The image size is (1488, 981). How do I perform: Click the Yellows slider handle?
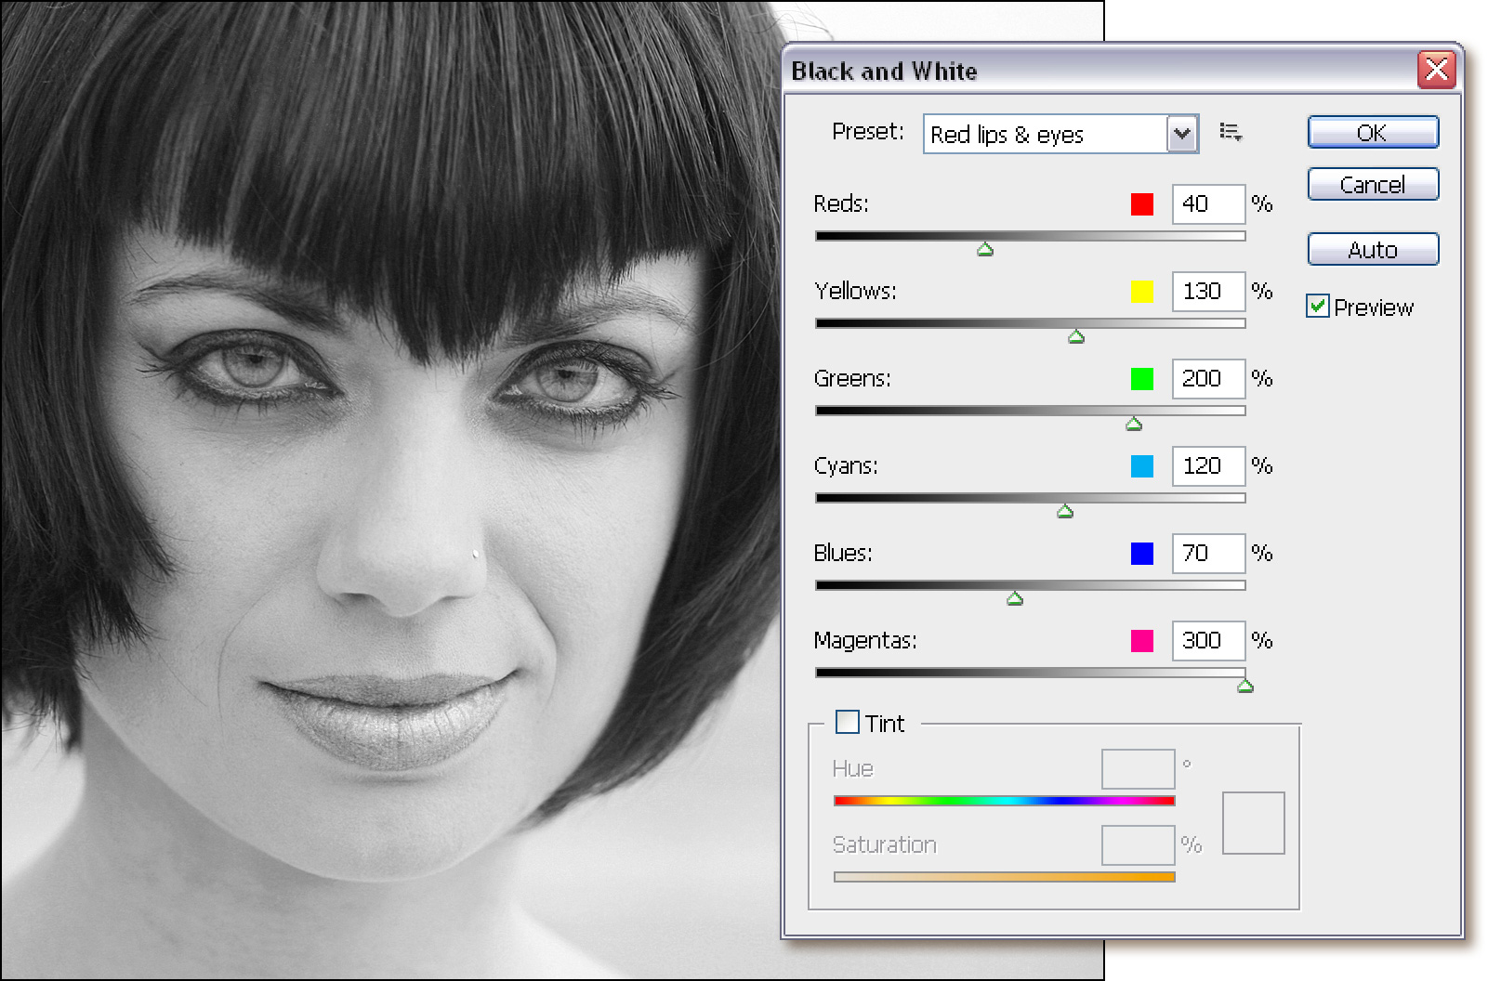[x=1076, y=337]
